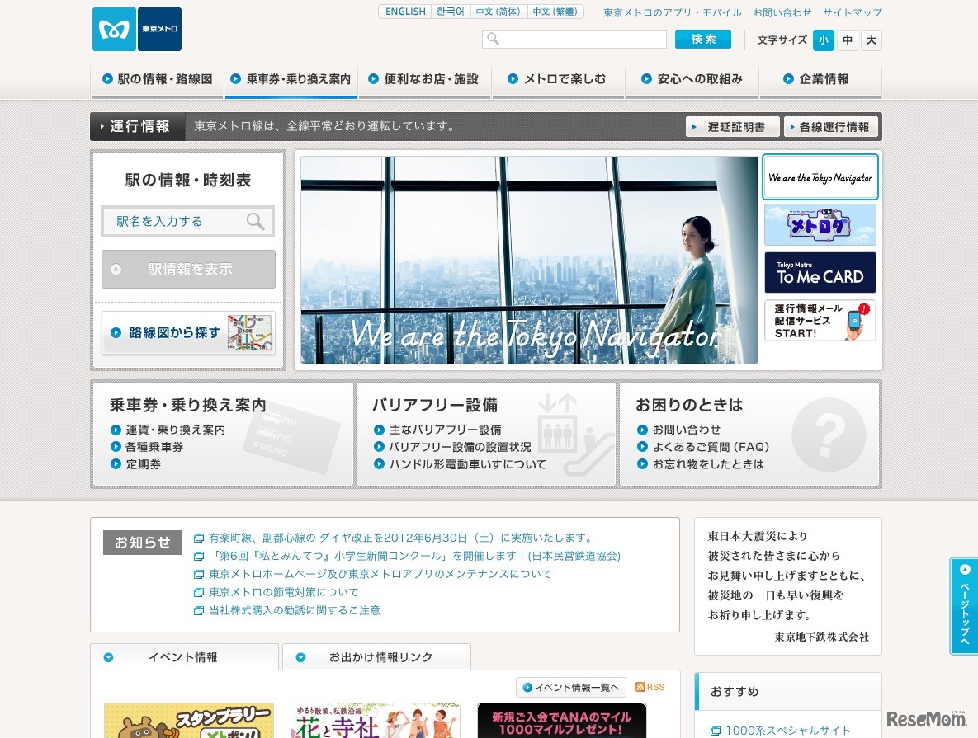Open ハンドル形電動車いすについて link

coord(467,464)
